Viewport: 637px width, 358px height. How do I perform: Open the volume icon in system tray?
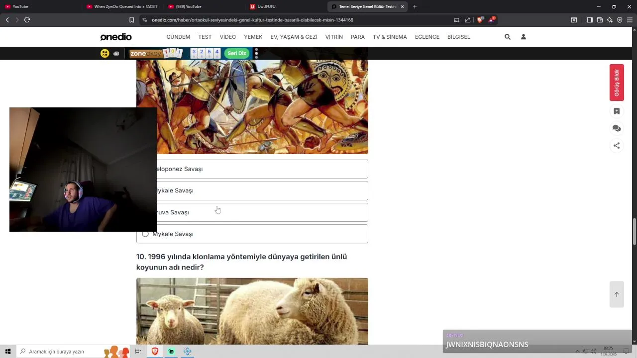click(x=593, y=352)
